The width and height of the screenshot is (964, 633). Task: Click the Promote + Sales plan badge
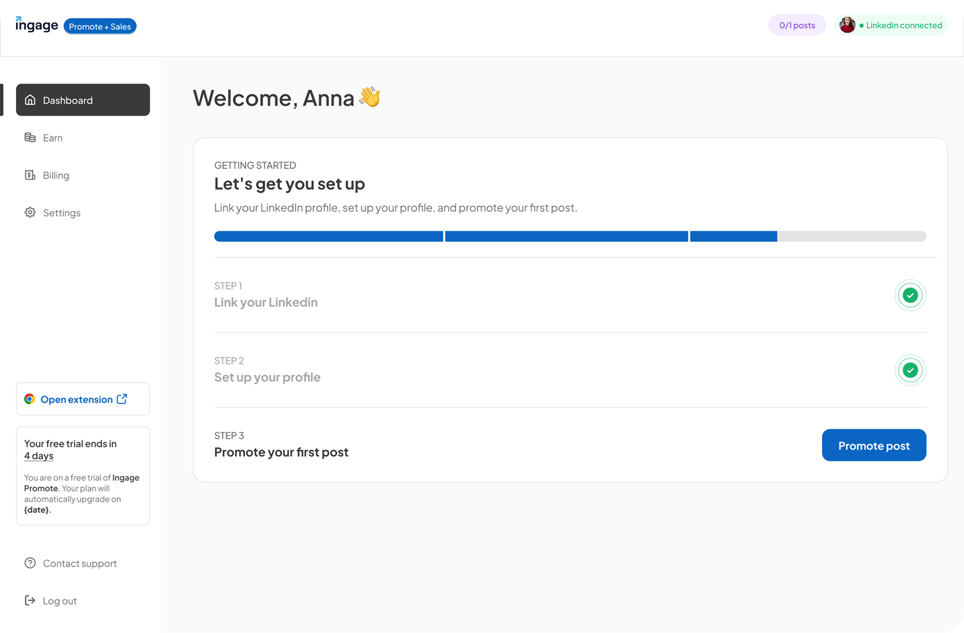click(x=100, y=27)
